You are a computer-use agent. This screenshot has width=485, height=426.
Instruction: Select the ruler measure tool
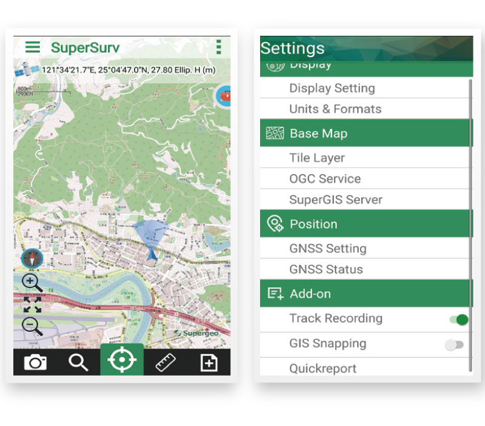pyautogui.click(x=166, y=362)
